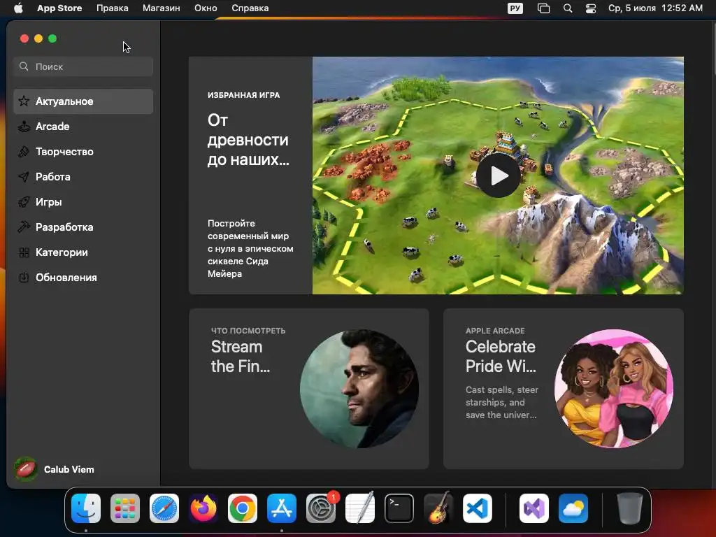
Task: Open the Работа section
Action: 83,177
